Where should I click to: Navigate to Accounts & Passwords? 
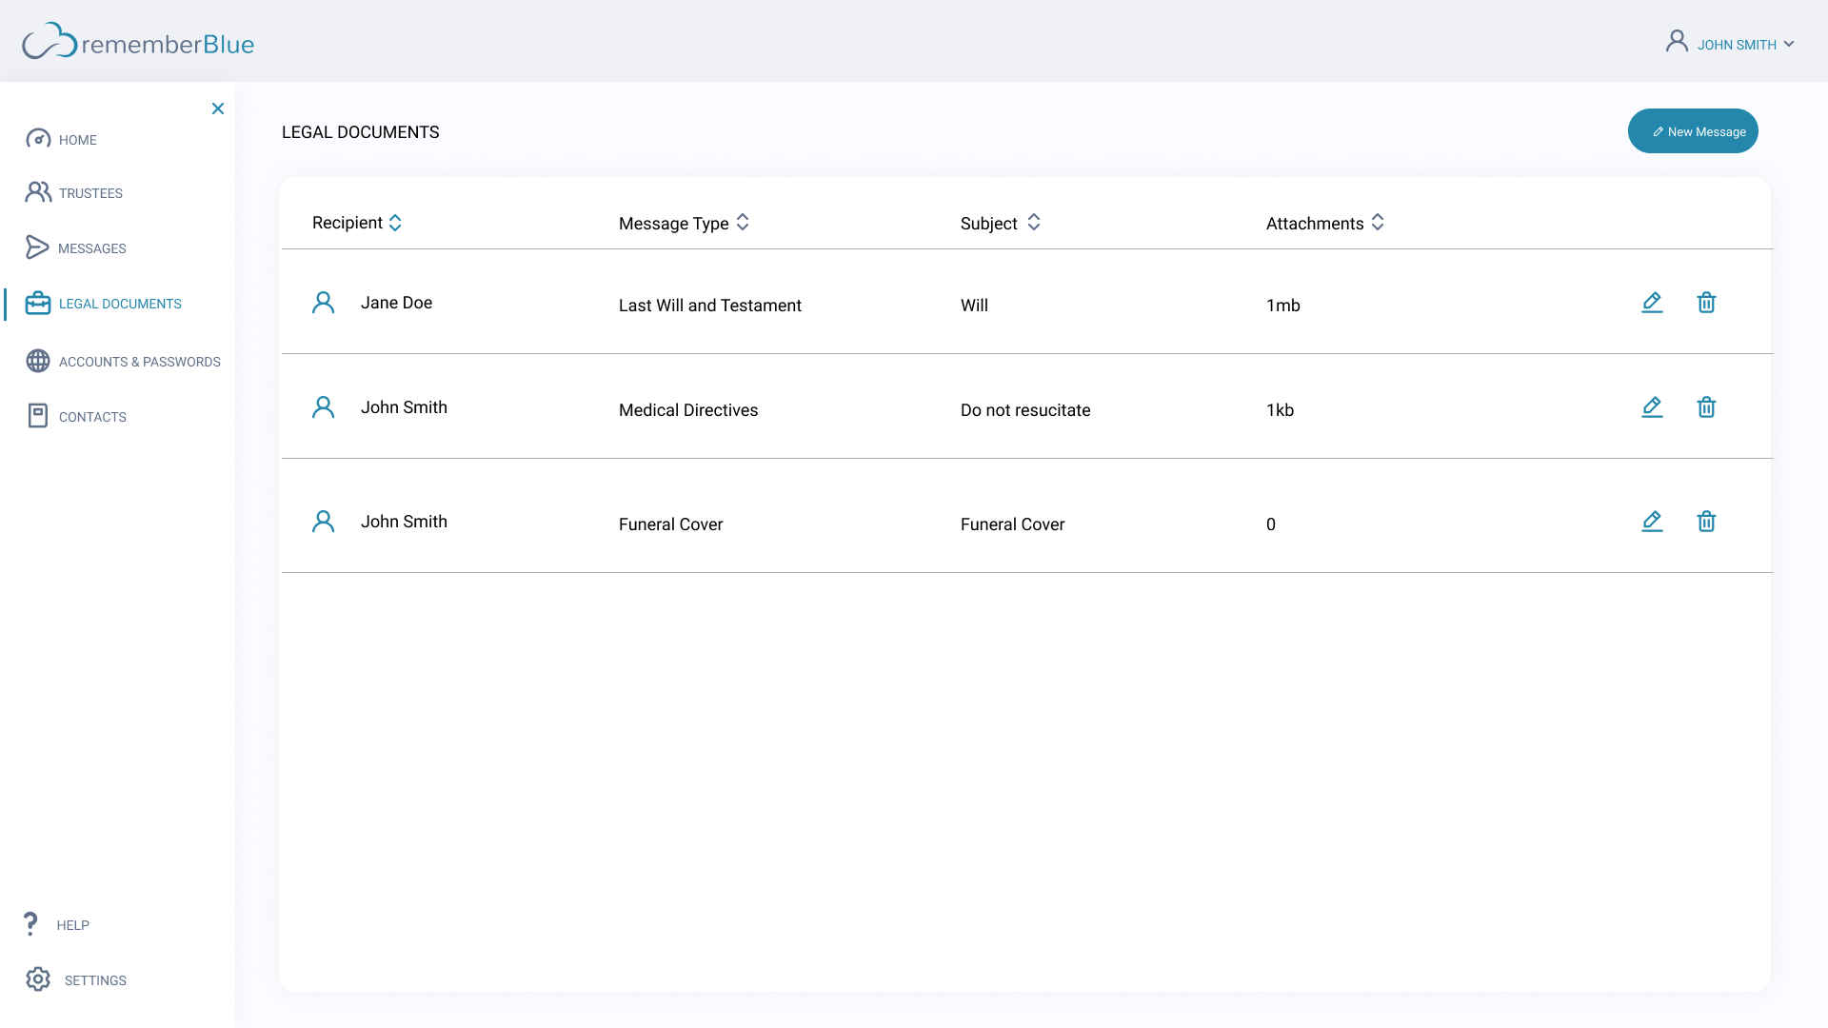pos(139,362)
